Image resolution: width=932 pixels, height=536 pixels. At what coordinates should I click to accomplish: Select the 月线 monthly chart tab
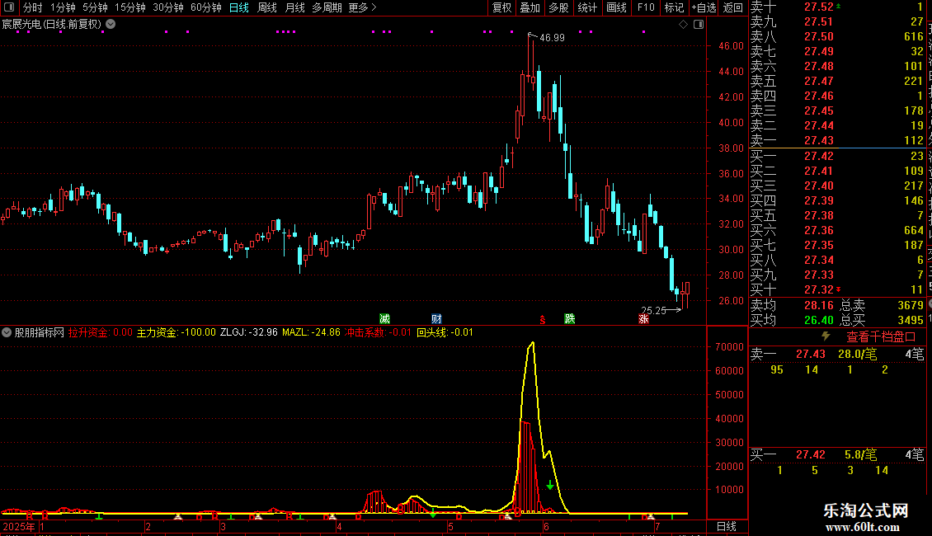click(x=294, y=7)
